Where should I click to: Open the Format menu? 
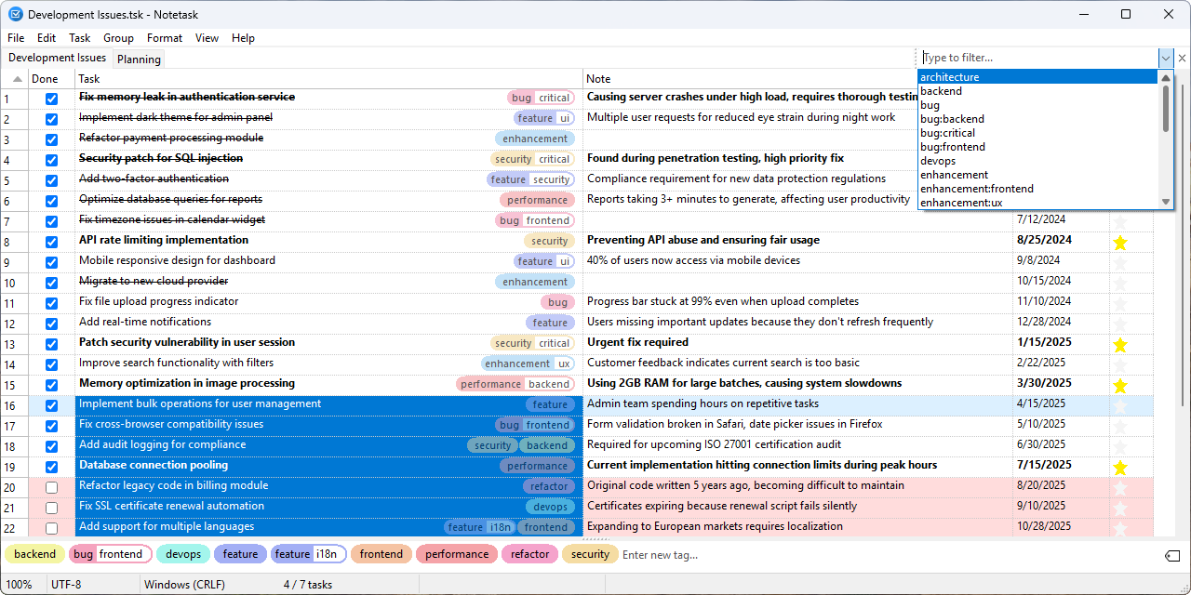tap(164, 38)
